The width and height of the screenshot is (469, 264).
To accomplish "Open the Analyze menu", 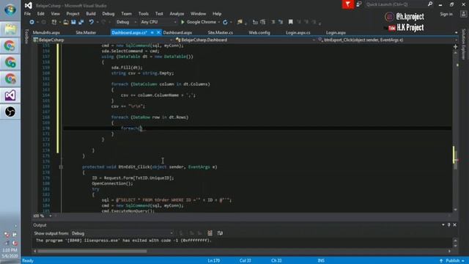I will (x=177, y=14).
